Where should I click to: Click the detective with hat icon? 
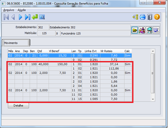coord(149,30)
